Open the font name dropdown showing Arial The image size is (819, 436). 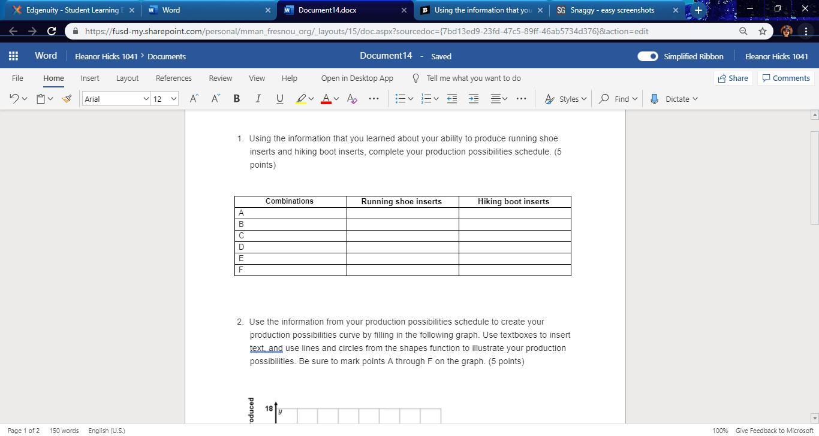pos(116,99)
